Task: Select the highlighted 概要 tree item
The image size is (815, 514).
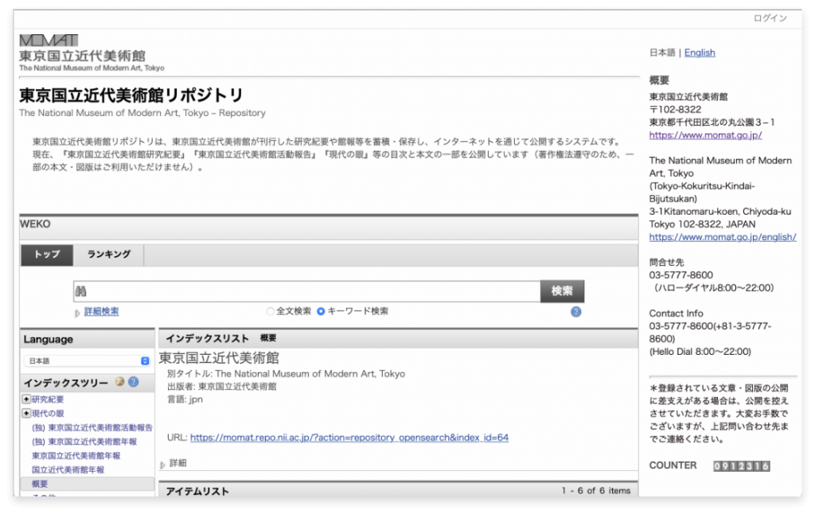Action: click(x=40, y=484)
